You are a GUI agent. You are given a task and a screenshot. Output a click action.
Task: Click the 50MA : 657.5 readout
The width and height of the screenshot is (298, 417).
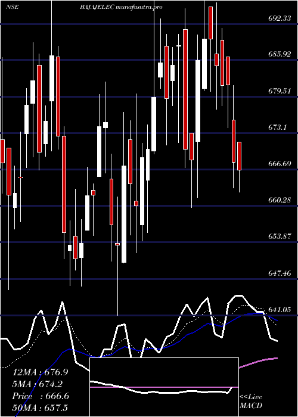coord(40,407)
